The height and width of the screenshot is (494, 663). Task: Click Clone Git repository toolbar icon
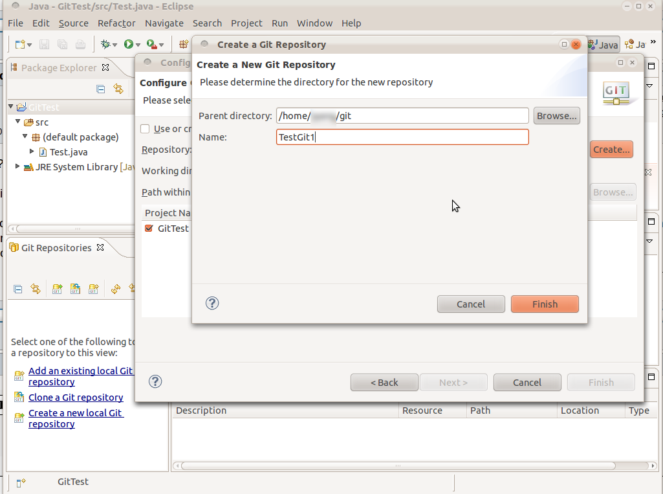[x=75, y=289]
